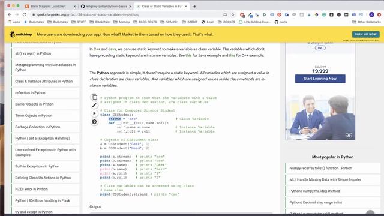Follow 'this' link for Java example
Screen dimensions: 384x216
(x=188, y=56)
